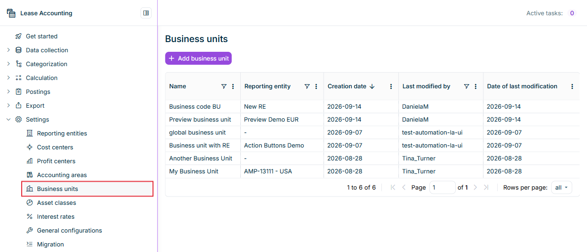This screenshot has height=252, width=587.
Task: Click the Active tasks counter badge
Action: coord(572,13)
